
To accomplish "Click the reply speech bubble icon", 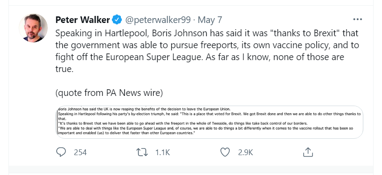I will (x=61, y=152).
